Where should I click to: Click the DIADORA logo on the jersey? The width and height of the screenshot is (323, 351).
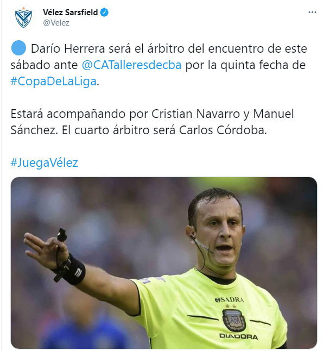pos(239,336)
